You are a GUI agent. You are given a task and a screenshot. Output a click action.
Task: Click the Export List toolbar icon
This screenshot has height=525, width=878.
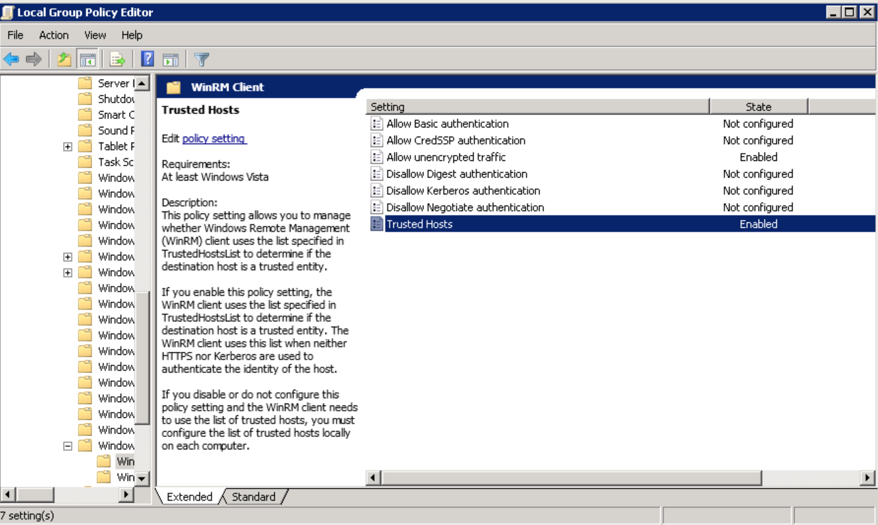[x=117, y=60]
